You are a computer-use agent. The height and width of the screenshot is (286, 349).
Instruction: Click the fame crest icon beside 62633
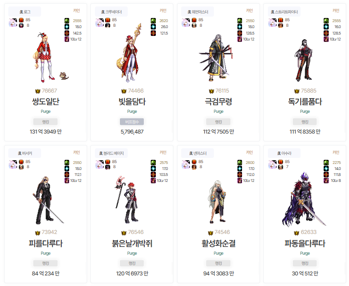[296, 233]
